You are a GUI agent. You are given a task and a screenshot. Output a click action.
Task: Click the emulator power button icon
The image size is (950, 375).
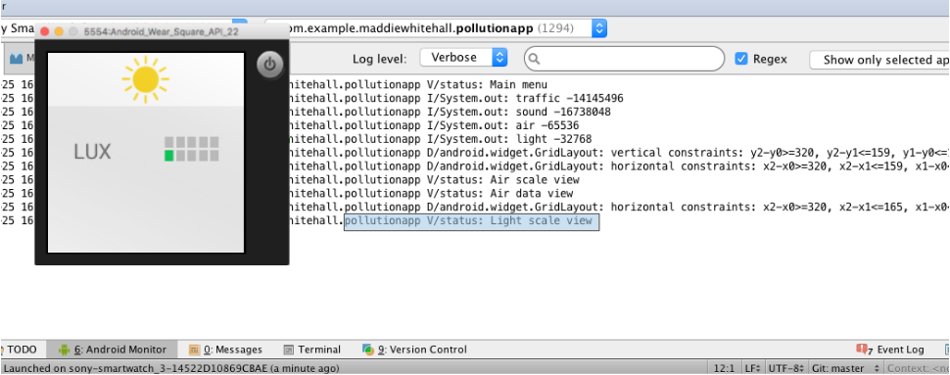coord(270,65)
